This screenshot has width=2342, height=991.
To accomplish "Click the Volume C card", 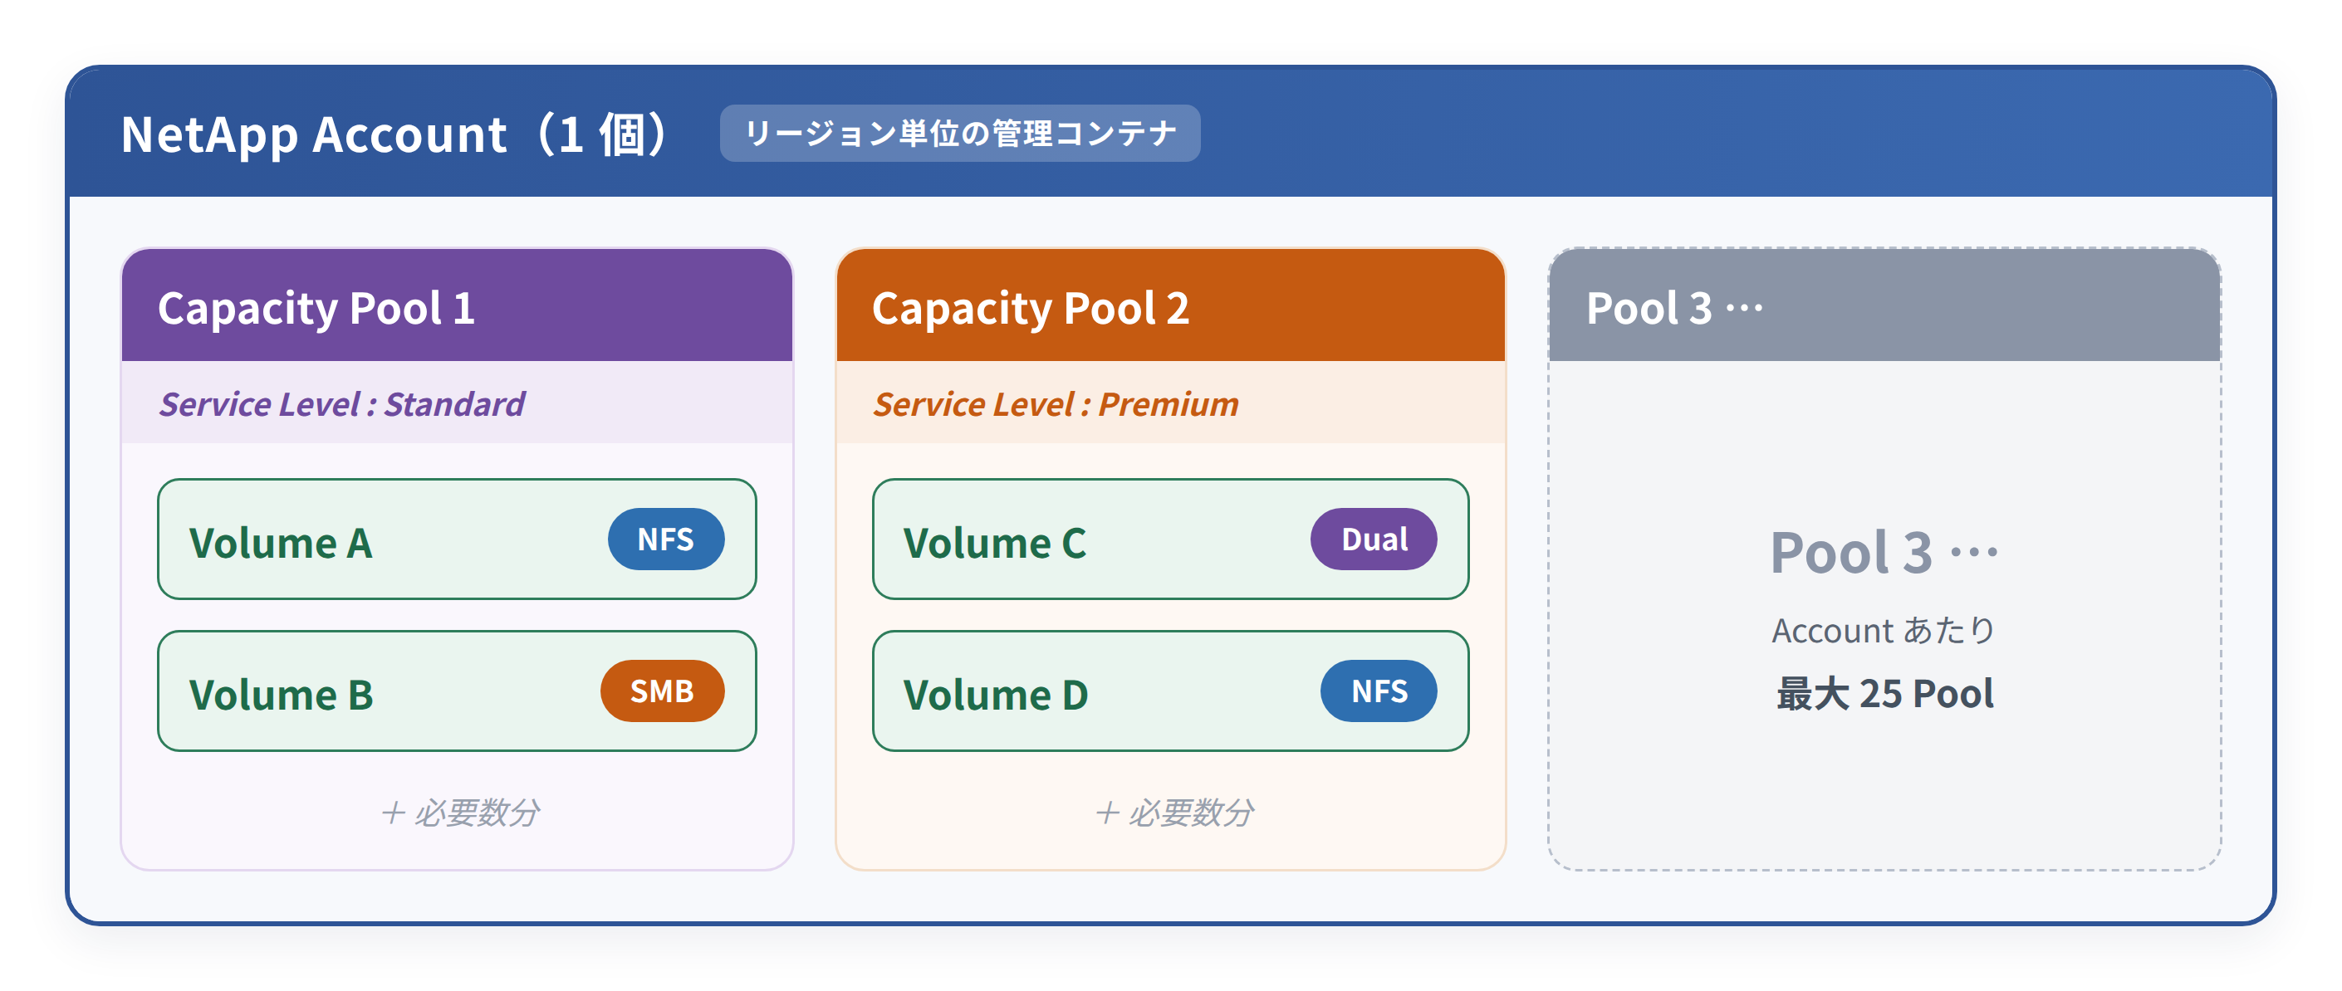I will point(1170,539).
